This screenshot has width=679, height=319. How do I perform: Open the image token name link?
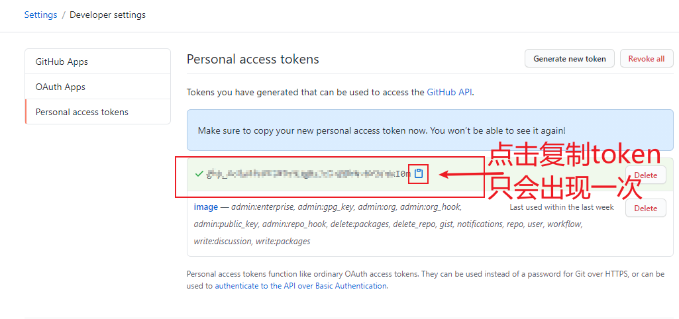206,207
